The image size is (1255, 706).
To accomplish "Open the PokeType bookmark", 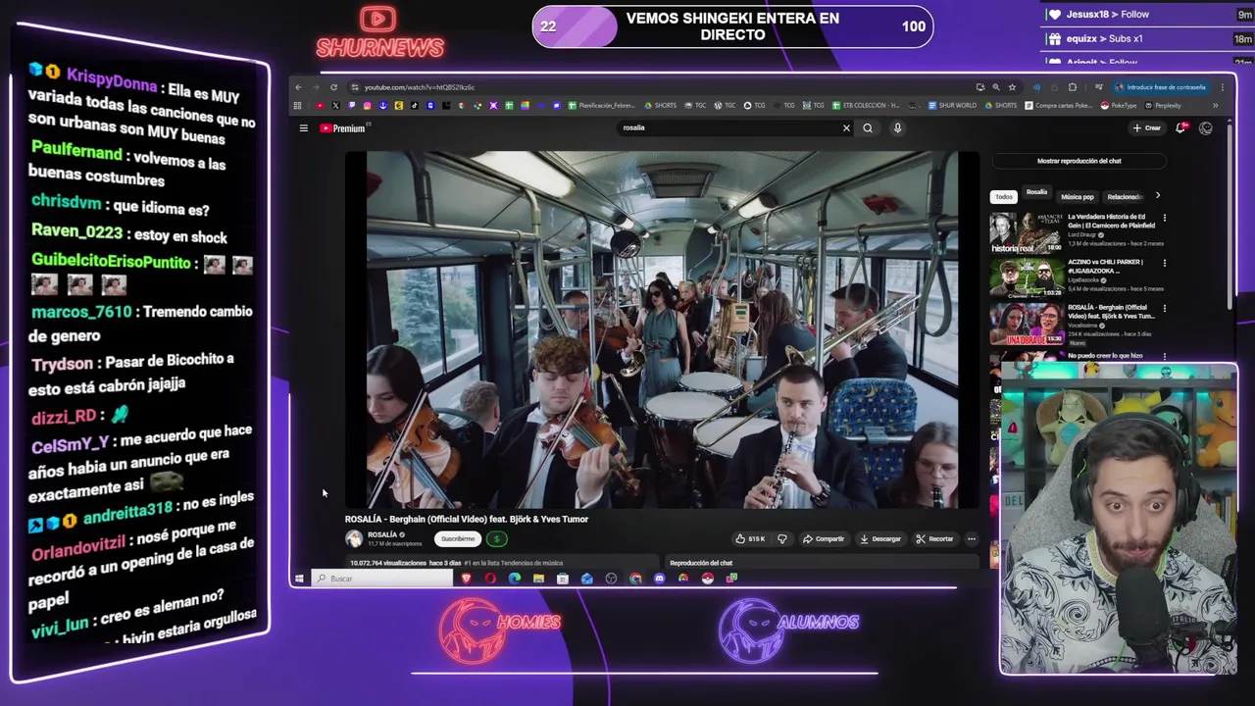I will [x=1119, y=105].
